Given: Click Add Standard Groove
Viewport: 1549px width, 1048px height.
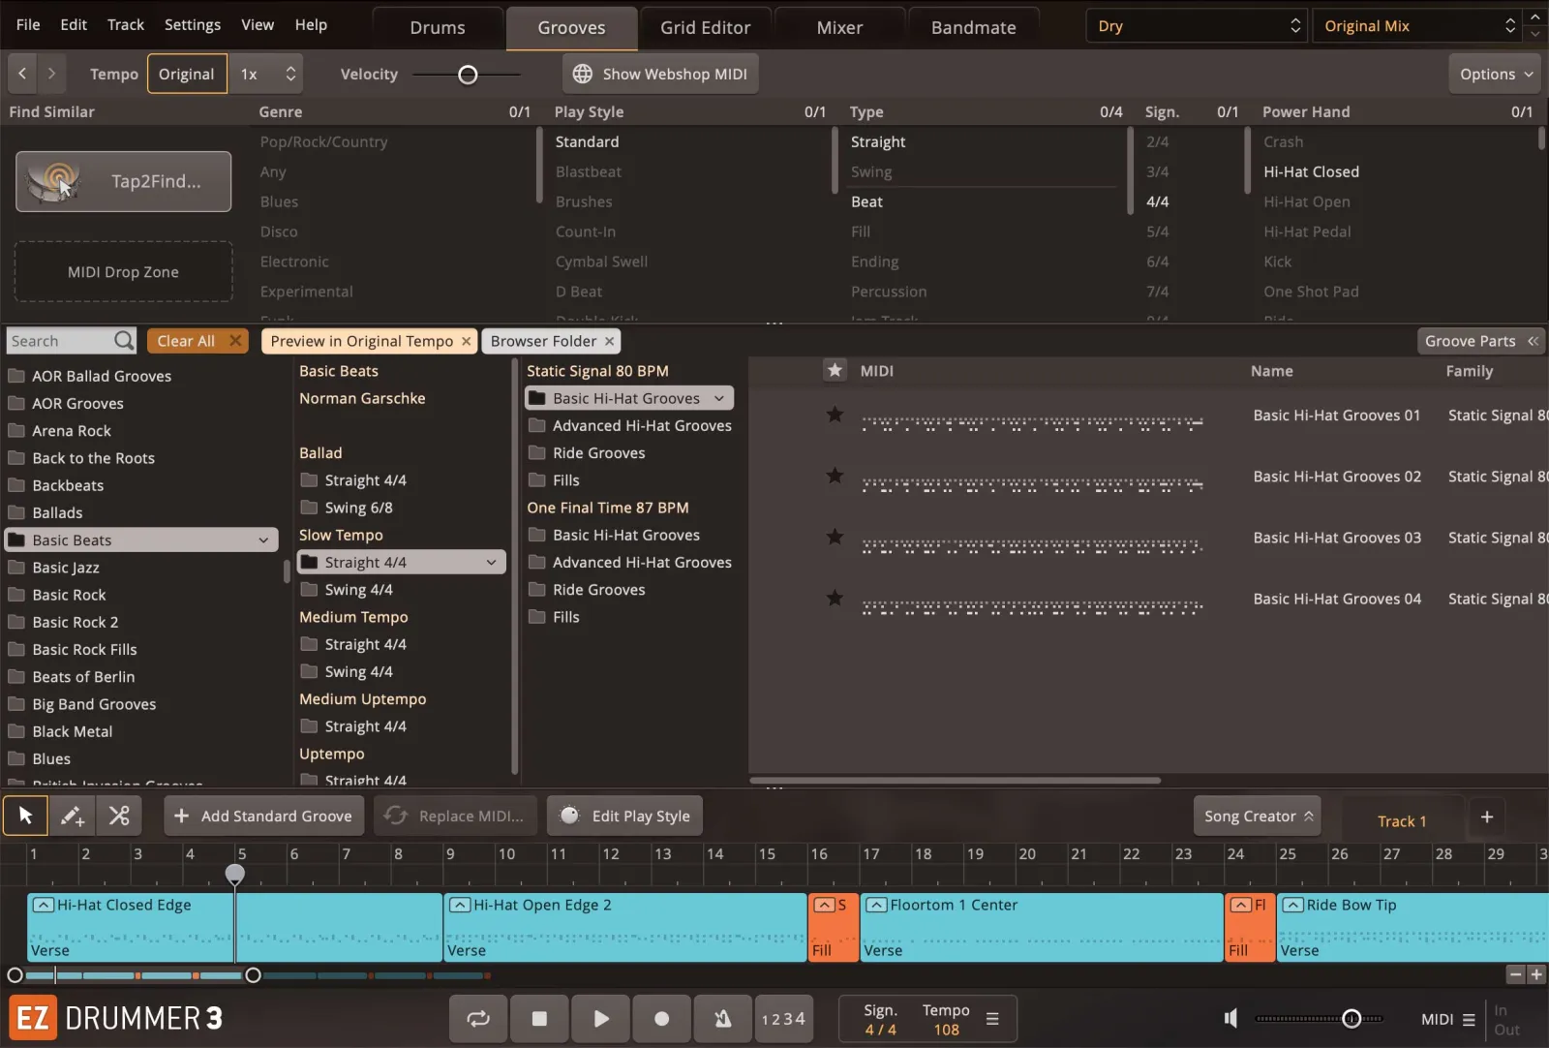Looking at the screenshot, I should click(x=264, y=816).
